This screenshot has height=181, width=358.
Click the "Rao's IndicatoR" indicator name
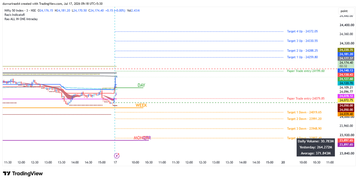[x=15, y=15]
